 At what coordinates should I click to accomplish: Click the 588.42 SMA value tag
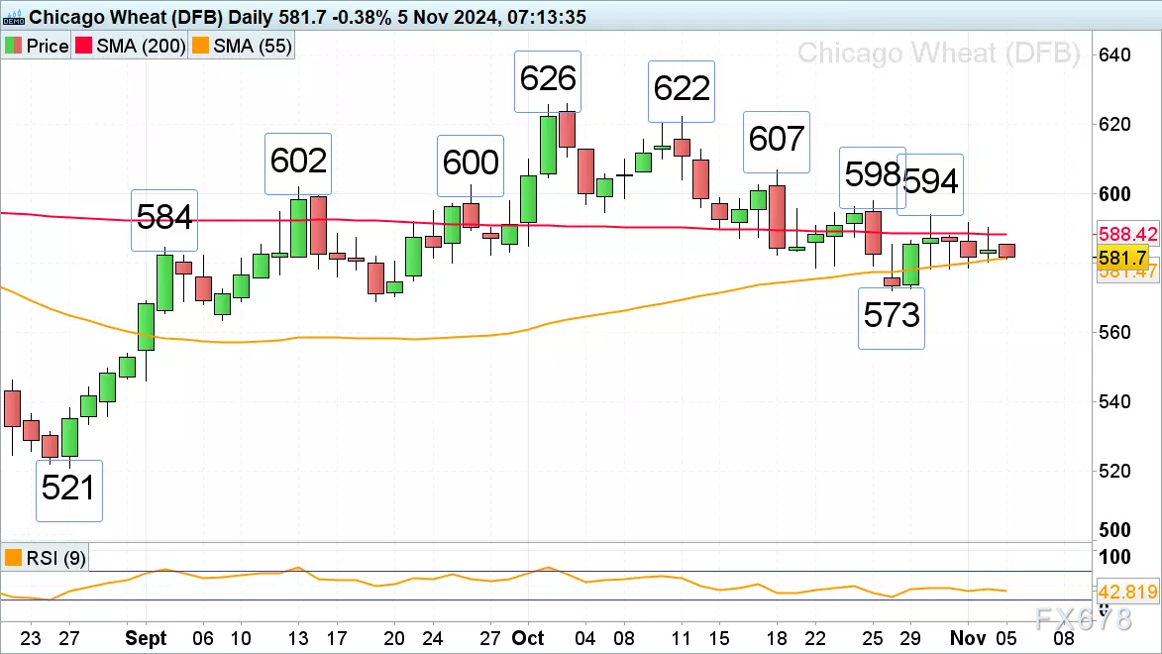(1127, 234)
